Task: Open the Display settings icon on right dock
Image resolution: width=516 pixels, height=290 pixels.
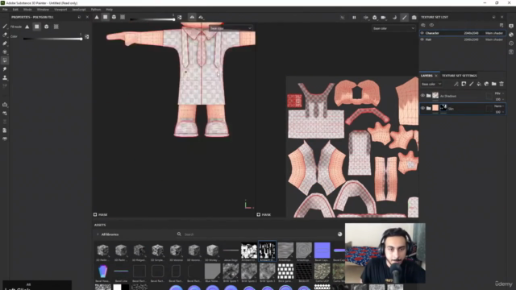Action: click(511, 26)
